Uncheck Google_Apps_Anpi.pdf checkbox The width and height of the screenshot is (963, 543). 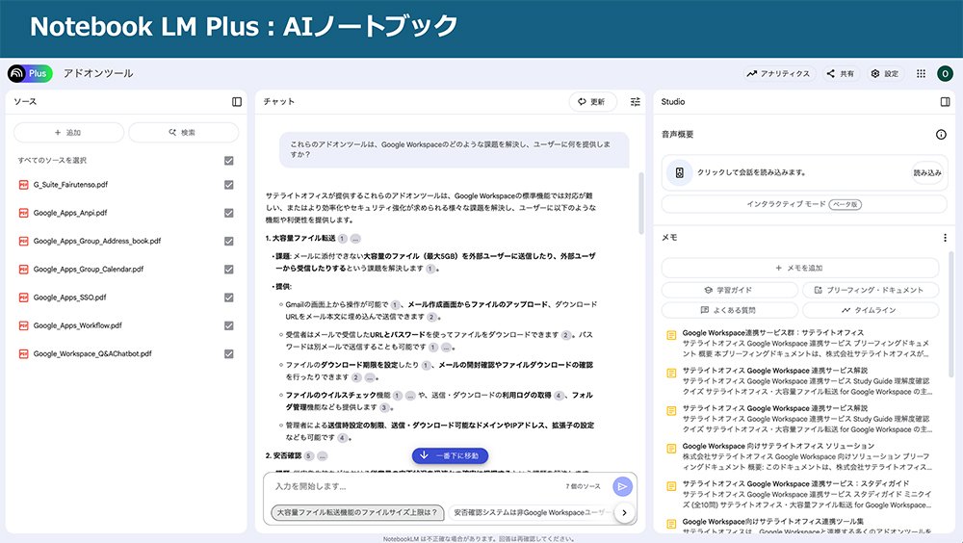(229, 213)
